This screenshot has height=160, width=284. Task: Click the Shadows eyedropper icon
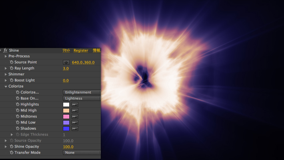pyautogui.click(x=75, y=128)
